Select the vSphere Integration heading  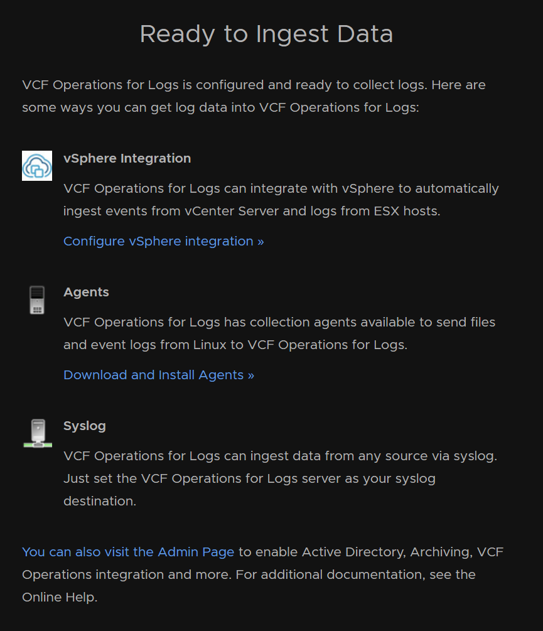pos(127,158)
